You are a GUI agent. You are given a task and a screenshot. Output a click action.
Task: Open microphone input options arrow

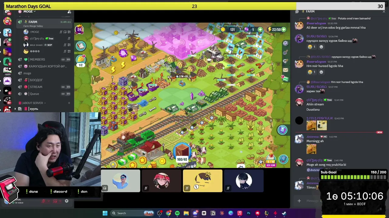click(49, 201)
